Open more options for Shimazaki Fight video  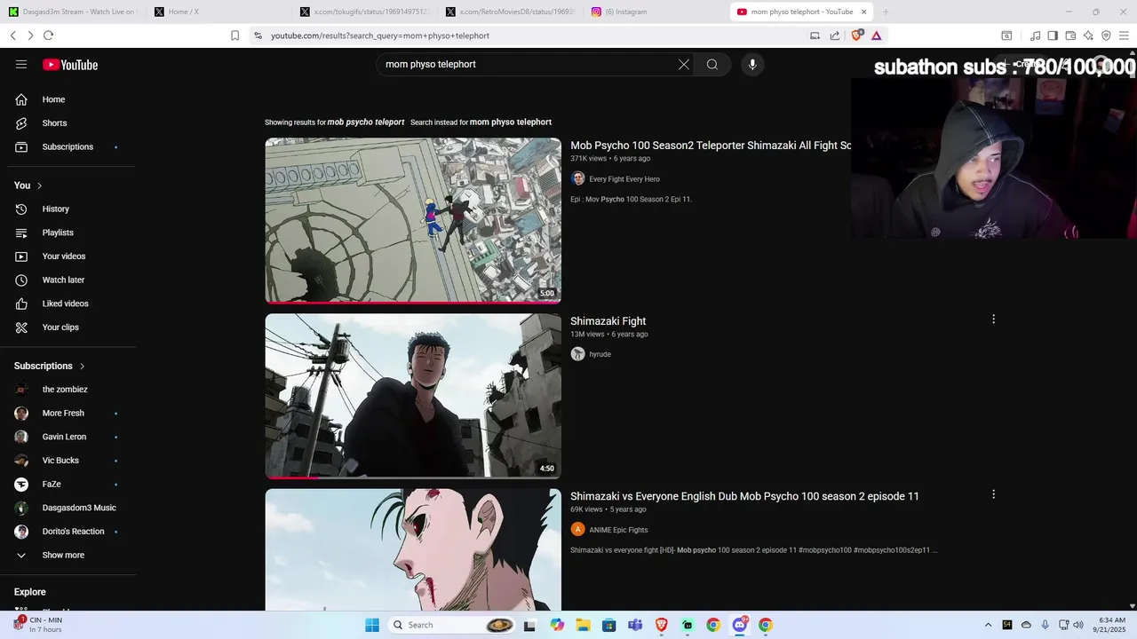pyautogui.click(x=993, y=319)
